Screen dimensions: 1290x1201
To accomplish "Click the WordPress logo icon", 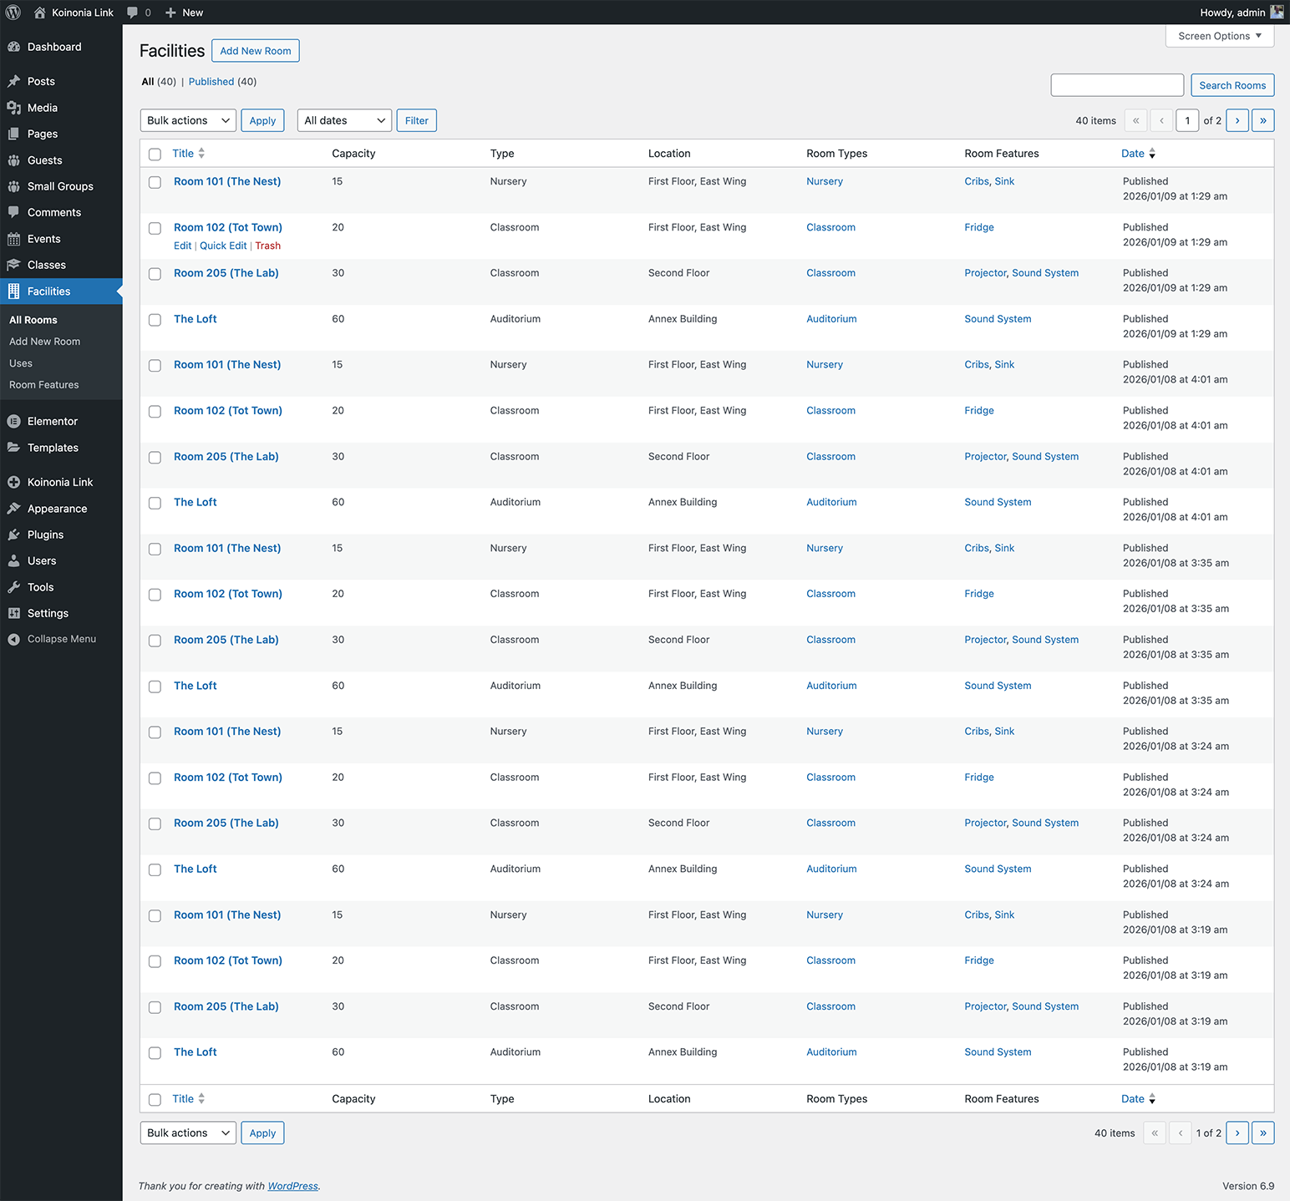I will point(13,13).
